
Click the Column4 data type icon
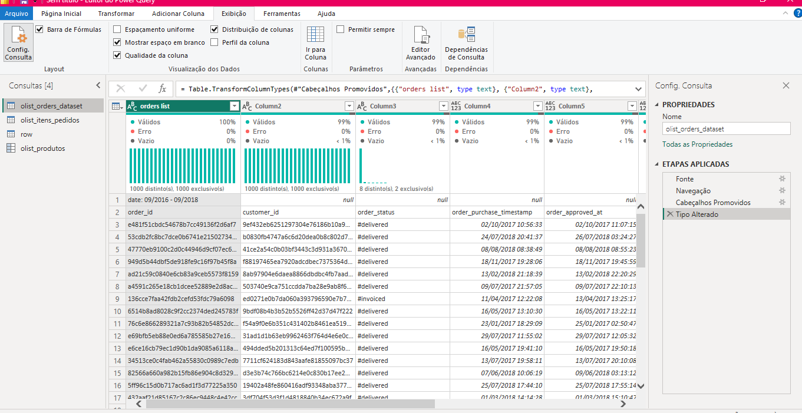(456, 106)
